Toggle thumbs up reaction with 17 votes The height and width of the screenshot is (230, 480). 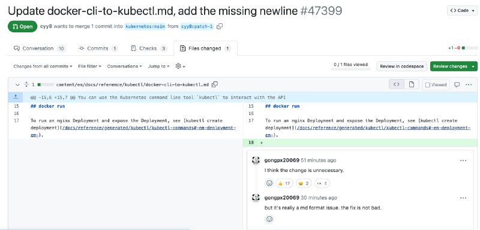284,183
